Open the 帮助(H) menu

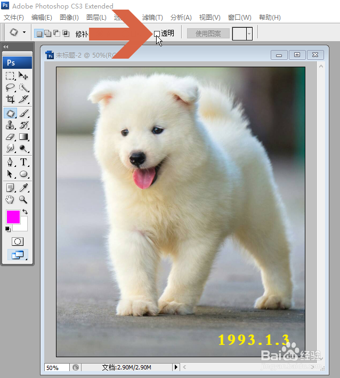pyautogui.click(x=270, y=18)
